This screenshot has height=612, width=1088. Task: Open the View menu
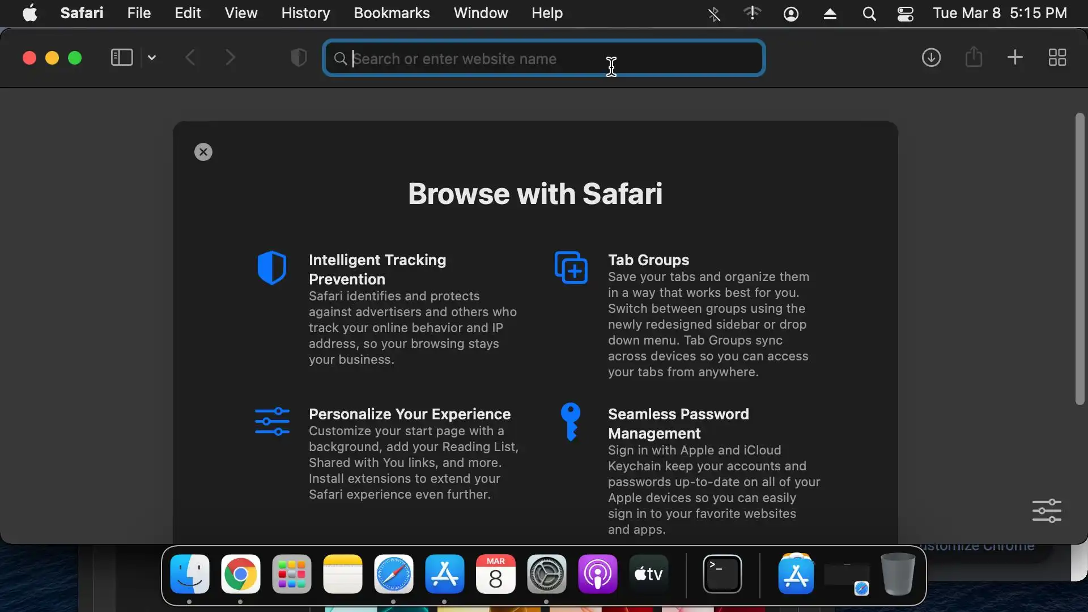(x=241, y=13)
